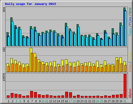Click the 63579 axis maximum label

[x=4, y=77]
